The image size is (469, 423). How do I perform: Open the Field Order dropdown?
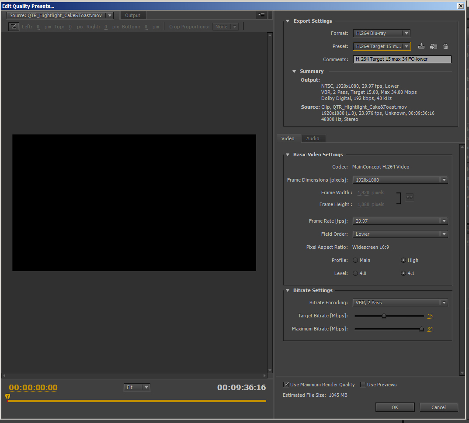click(400, 234)
